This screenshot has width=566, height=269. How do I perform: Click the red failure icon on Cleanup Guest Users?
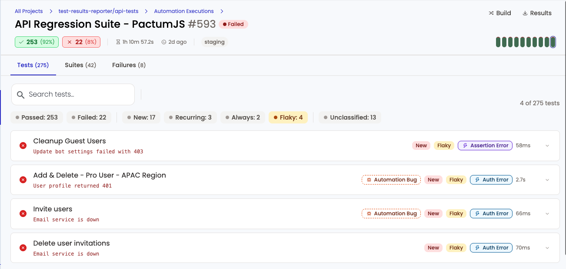pyautogui.click(x=23, y=146)
